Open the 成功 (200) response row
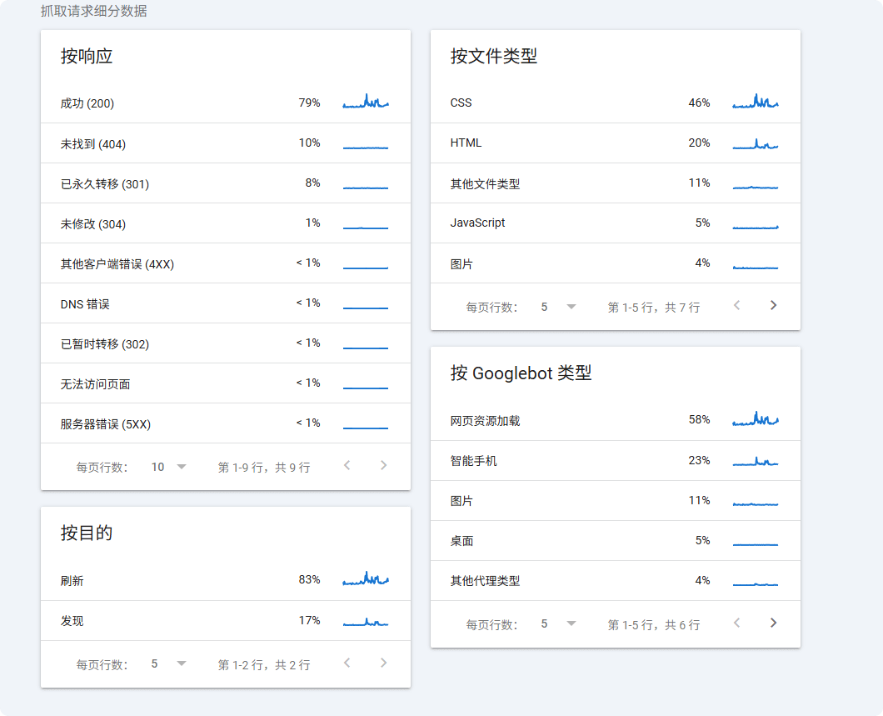883x716 pixels. pyautogui.click(x=225, y=103)
